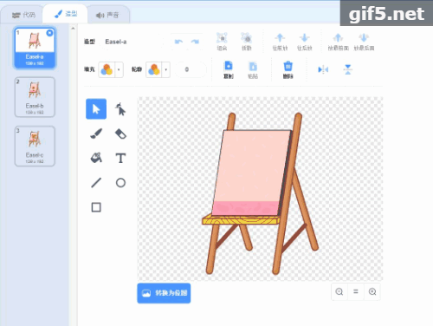This screenshot has height=326, width=433.
Task: Click the Redo arrow
Action: (195, 42)
